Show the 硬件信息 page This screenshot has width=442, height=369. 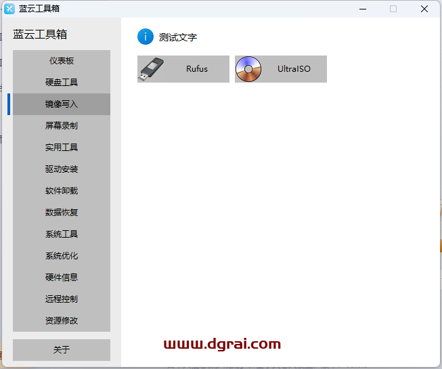click(x=62, y=278)
